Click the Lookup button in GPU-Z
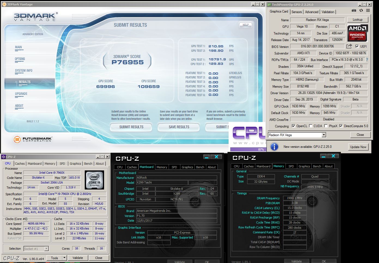Image resolution: width=379 pixels, height=263 pixels. point(357,20)
